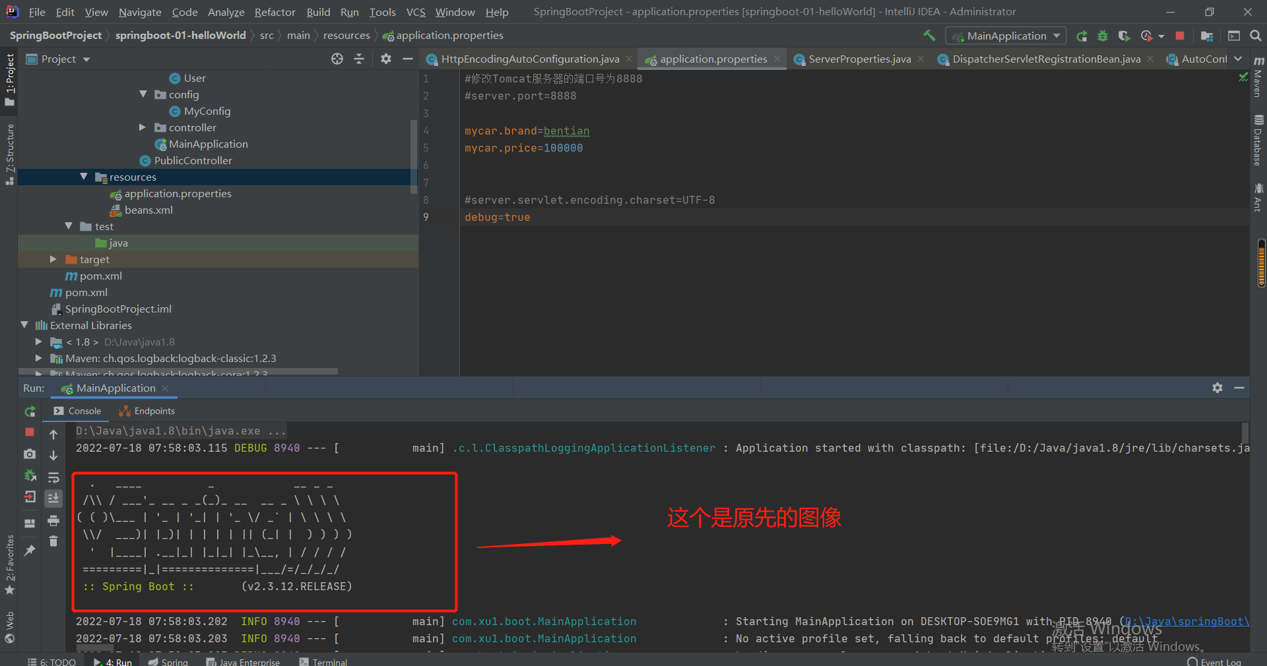Click the down stack trace arrow
The width and height of the screenshot is (1267, 666).
[53, 455]
